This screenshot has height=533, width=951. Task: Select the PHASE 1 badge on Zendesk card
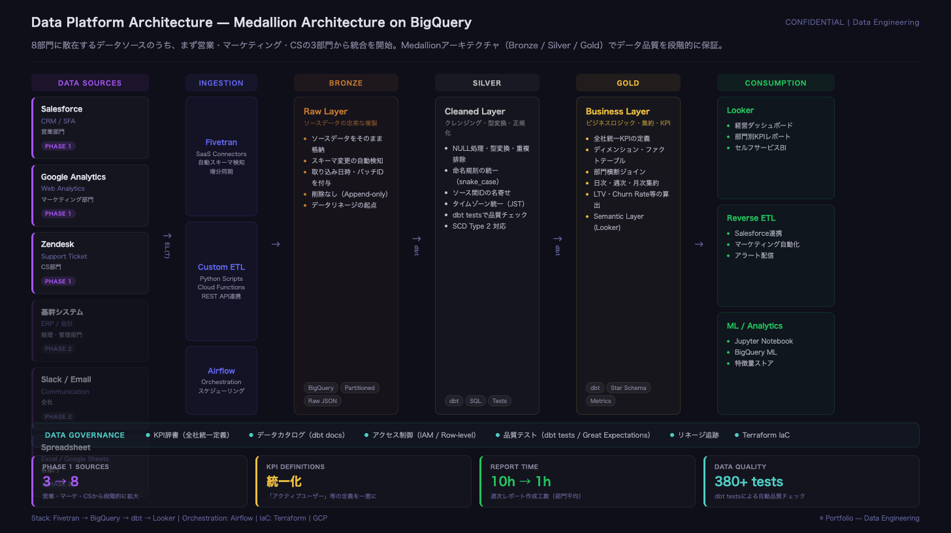(59, 282)
